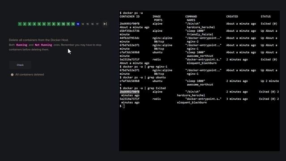The image size is (286, 161).
Task: Click 'Delete all containers from the Docker Host' text
Action: tap(39, 40)
